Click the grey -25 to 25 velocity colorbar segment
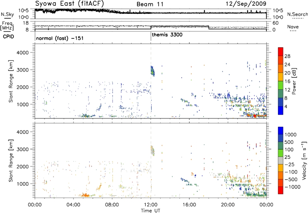This screenshot has width=308, height=213. [x=281, y=160]
